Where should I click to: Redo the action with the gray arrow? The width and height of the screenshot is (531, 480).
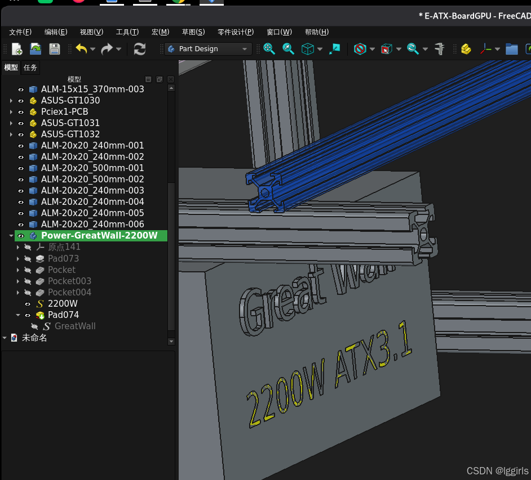(x=107, y=49)
